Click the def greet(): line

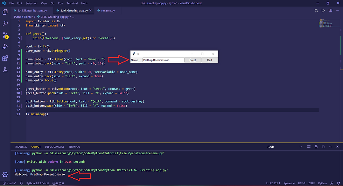36,34
